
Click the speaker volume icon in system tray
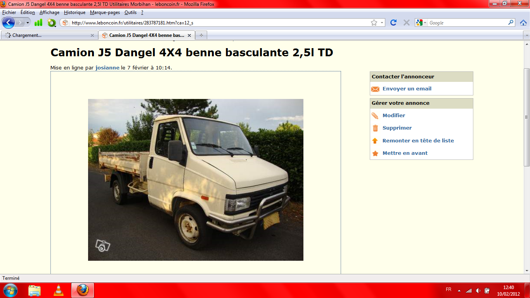coord(478,291)
